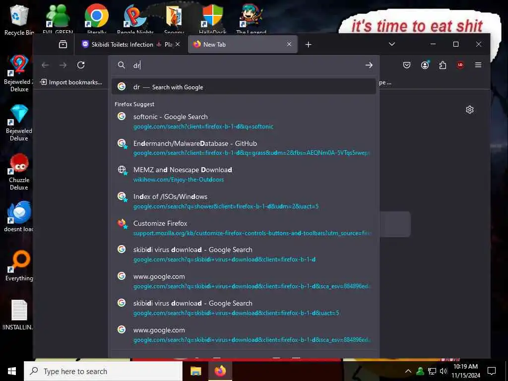Image resolution: width=508 pixels, height=381 pixels.
Task: Open Peggle Nights desktop shortcut
Action: (135, 19)
